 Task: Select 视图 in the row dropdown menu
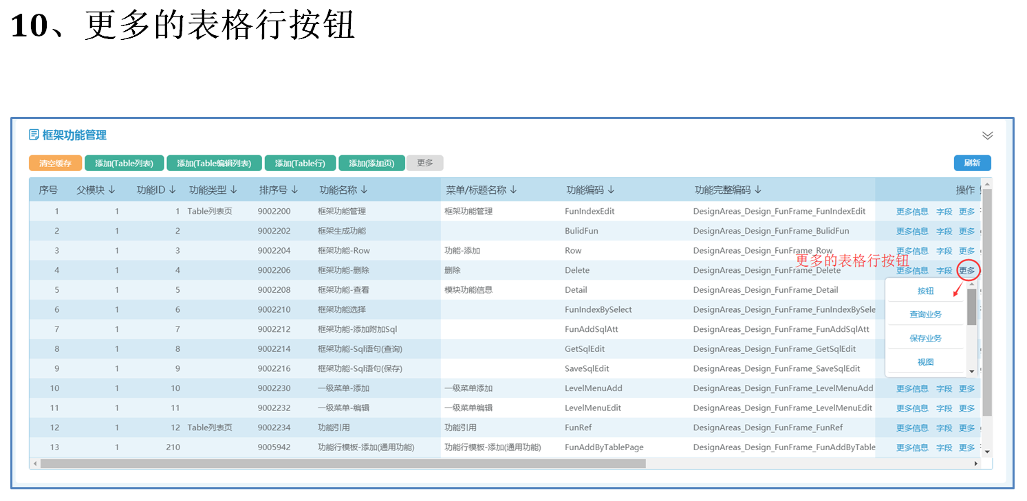926,361
